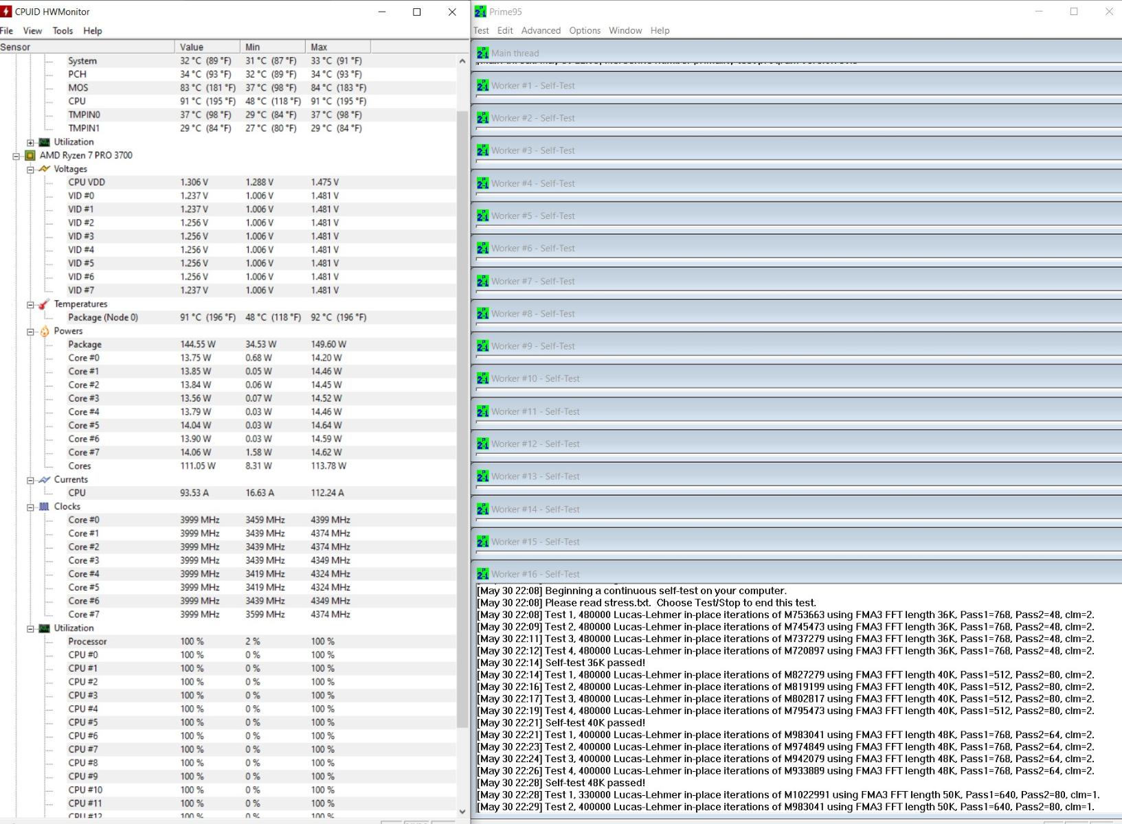Click the 93.53 A current value
Image resolution: width=1122 pixels, height=824 pixels.
[x=194, y=493]
